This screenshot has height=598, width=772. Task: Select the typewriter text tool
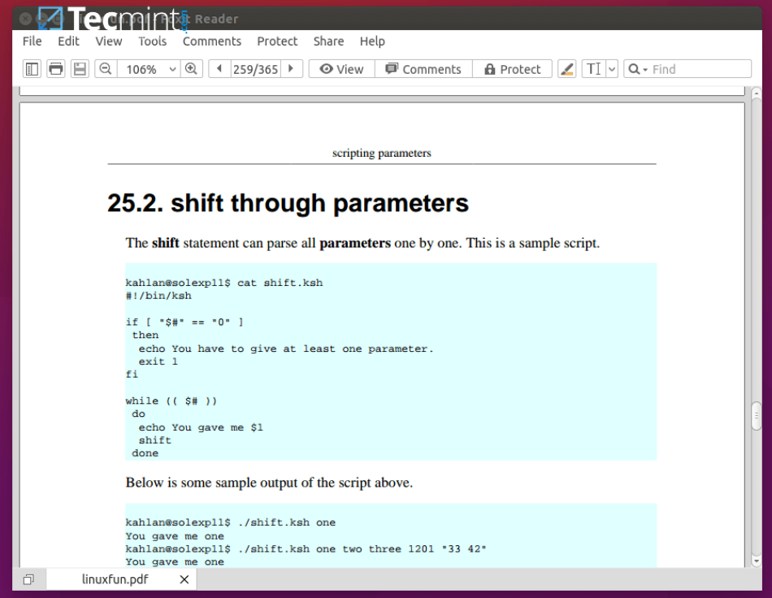tap(594, 69)
